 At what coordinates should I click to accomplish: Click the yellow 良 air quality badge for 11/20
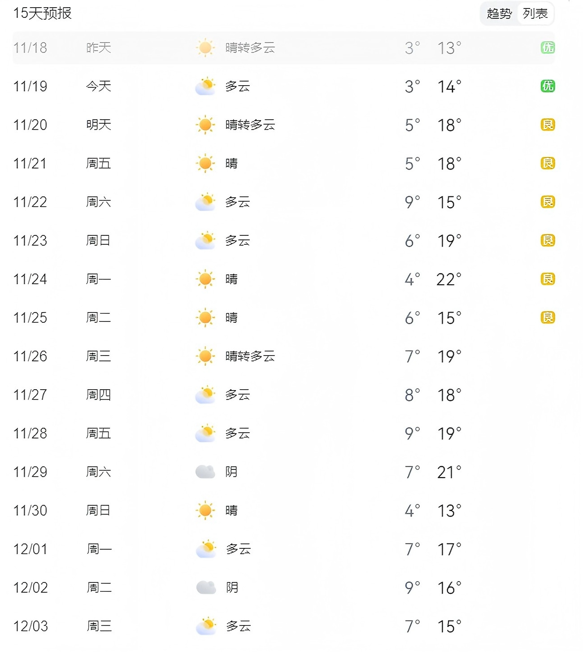point(548,125)
